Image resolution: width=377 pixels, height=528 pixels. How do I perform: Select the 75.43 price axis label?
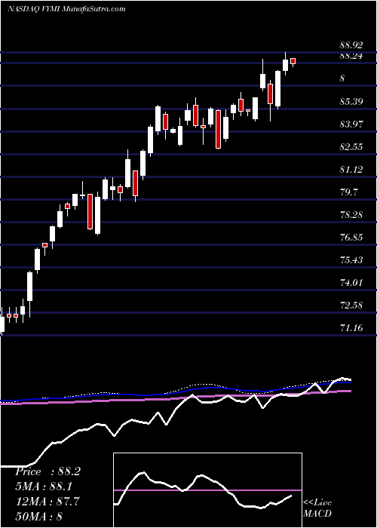tap(351, 260)
